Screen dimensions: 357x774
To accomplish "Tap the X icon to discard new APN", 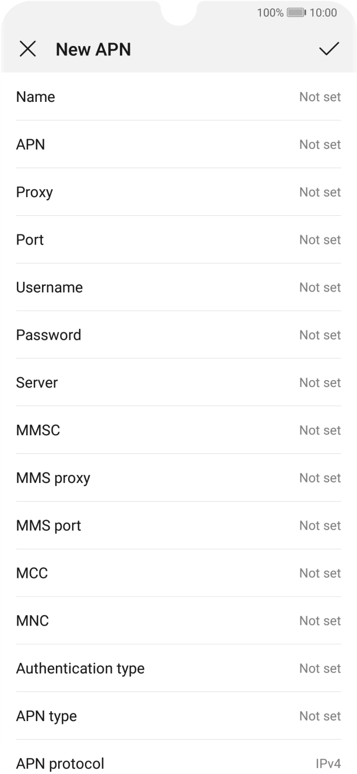I will pos(27,49).
